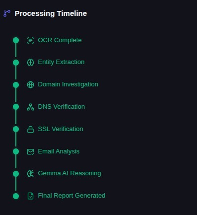Viewport: 197px width, 215px height.
Task: Click the timeline marker for DNS Verification
Action: [x=16, y=107]
